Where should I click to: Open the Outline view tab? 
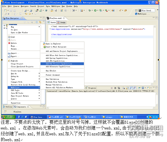pyautogui.click(x=7, y=107)
